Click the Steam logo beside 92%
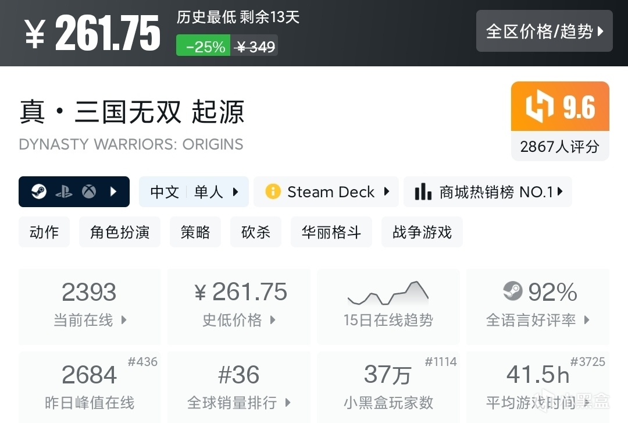The width and height of the screenshot is (628, 423). (x=512, y=291)
